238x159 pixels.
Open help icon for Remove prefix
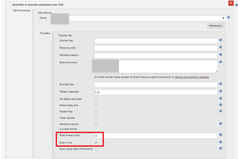pyautogui.click(x=221, y=47)
